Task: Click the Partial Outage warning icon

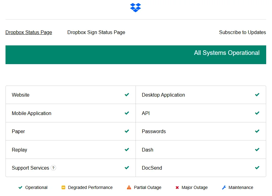Action: (x=129, y=187)
